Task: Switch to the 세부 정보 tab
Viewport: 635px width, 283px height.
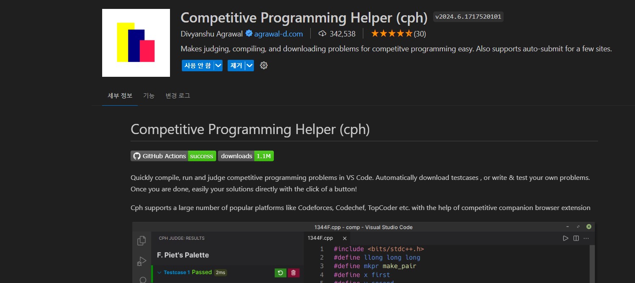Action: click(120, 95)
